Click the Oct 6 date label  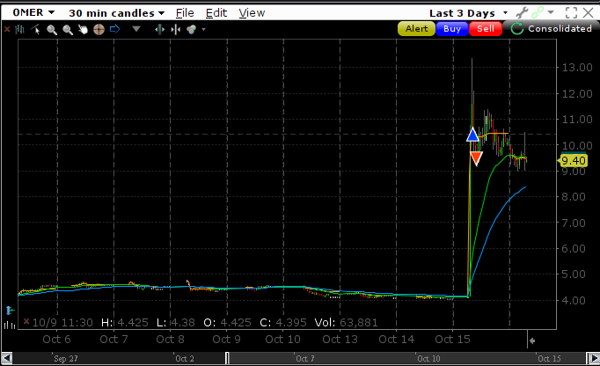click(x=56, y=340)
